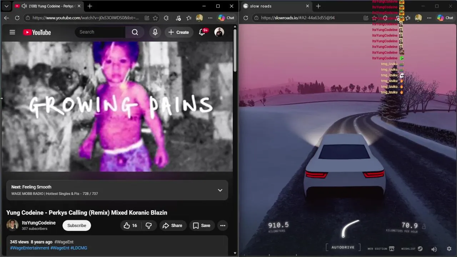Click the Growing Pains video player
The height and width of the screenshot is (257, 457).
click(x=117, y=107)
